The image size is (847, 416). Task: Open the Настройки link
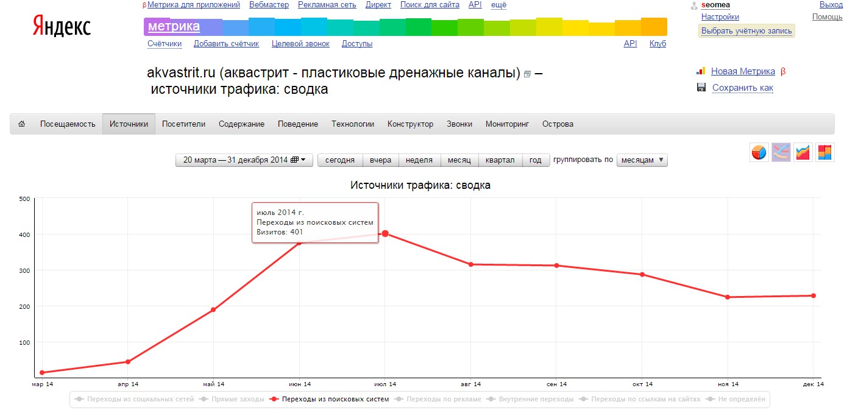point(720,17)
